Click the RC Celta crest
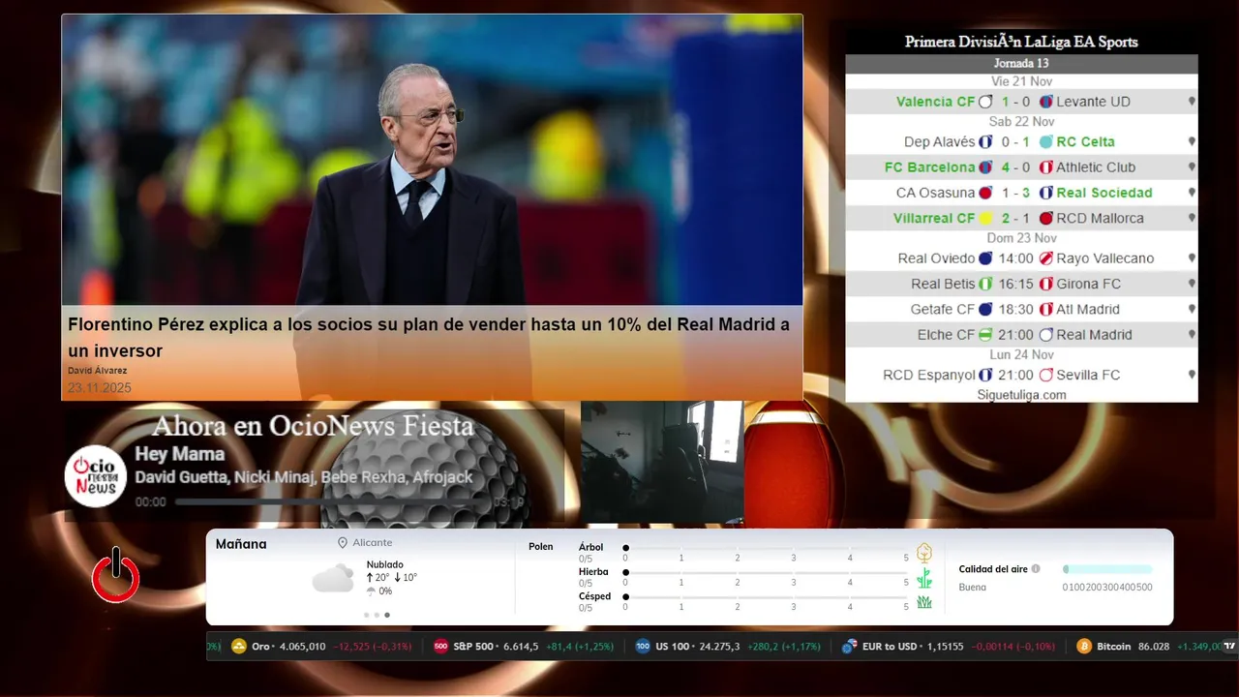This screenshot has width=1239, height=697. pos(1046,141)
